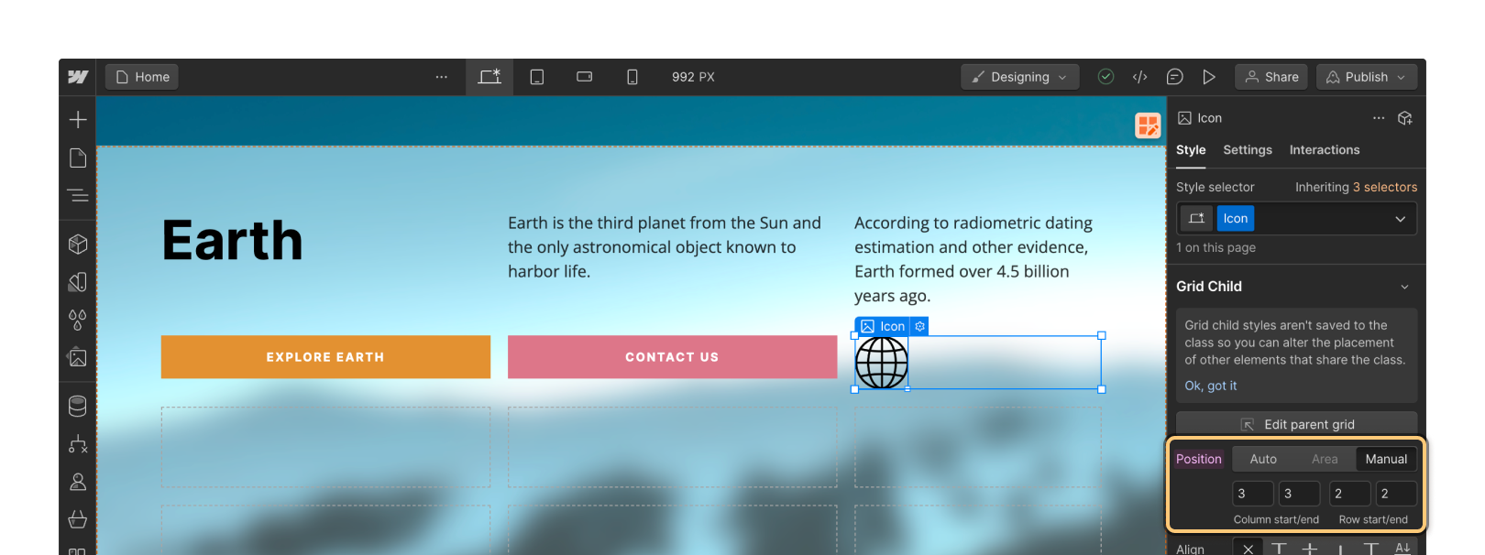
Task: Set grid position to Auto
Action: 1262,459
